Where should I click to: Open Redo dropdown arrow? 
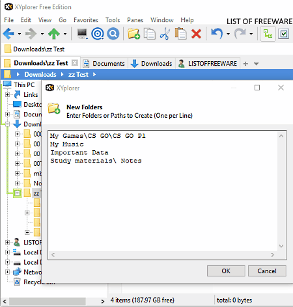point(251,34)
